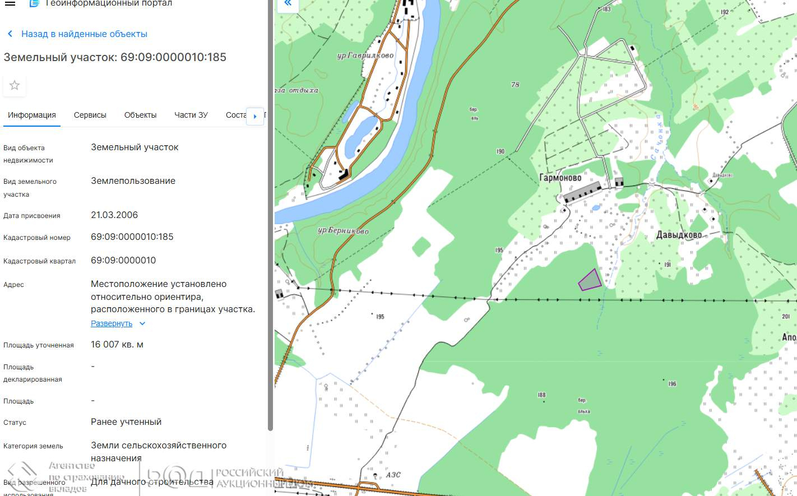Image resolution: width=797 pixels, height=496 pixels.
Task: Select the purple parcel polygon on map
Action: [590, 281]
